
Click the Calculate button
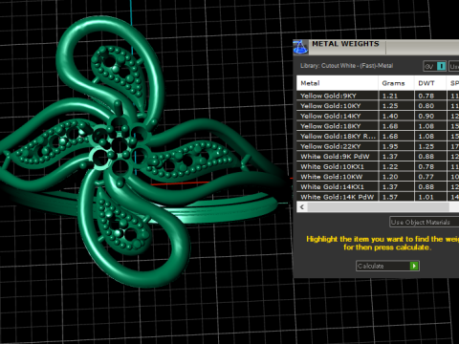(387, 266)
